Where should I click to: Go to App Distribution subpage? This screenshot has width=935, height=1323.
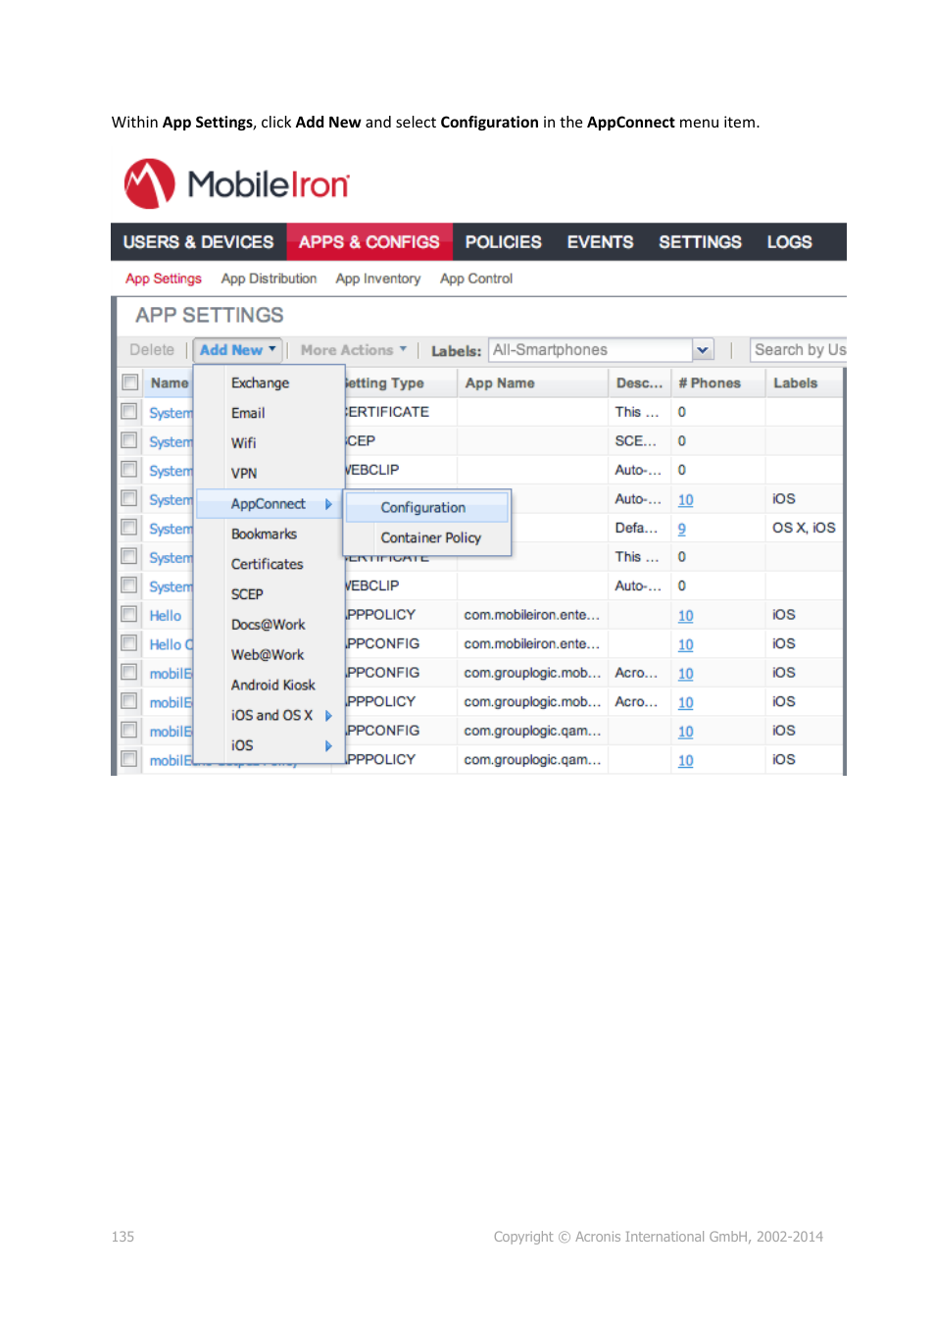(269, 279)
